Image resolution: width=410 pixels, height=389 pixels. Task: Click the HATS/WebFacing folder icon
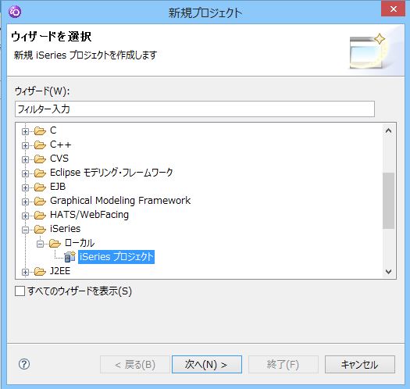pyautogui.click(x=40, y=215)
